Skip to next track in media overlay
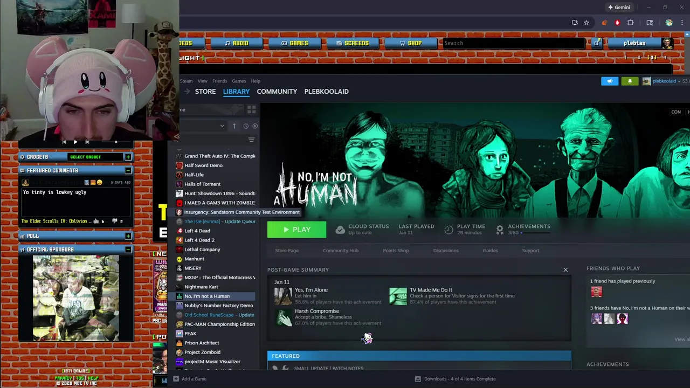The width and height of the screenshot is (690, 388). coord(87,142)
